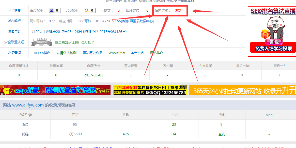Click Baidu 收录 count 95

[75, 124]
